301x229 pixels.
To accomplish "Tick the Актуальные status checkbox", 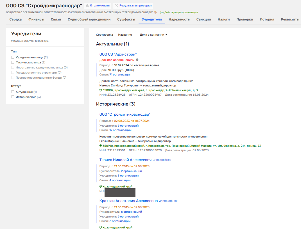I will click(13, 92).
